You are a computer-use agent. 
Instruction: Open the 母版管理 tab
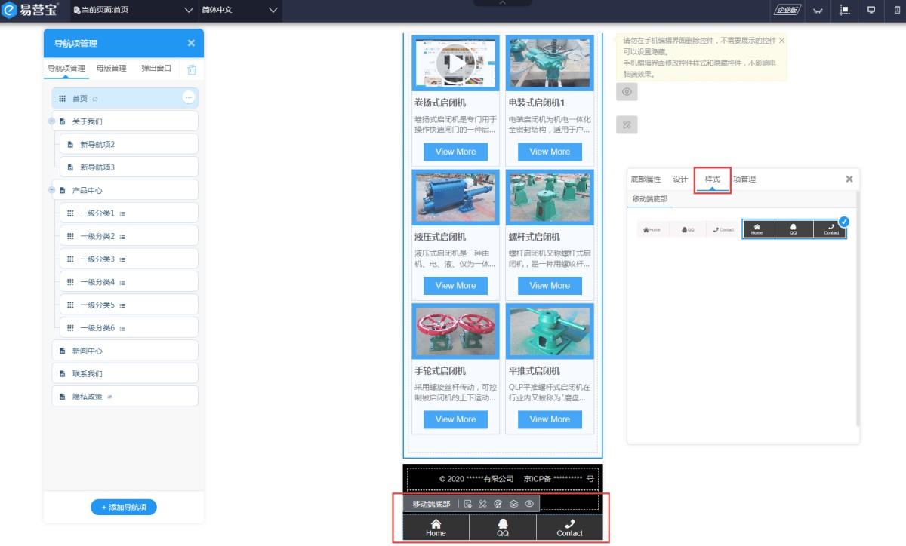click(111, 69)
